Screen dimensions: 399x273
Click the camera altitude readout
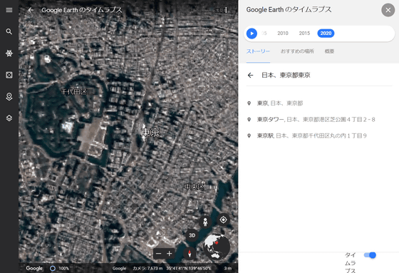(x=147, y=268)
